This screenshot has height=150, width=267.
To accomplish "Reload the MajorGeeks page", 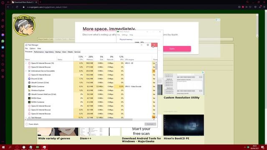I will coord(17,7).
